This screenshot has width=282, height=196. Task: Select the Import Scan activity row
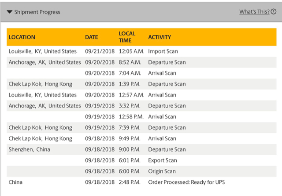tap(163, 51)
